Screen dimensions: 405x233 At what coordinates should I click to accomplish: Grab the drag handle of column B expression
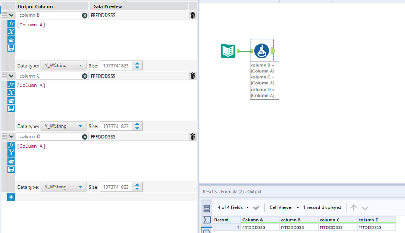(x=4, y=15)
